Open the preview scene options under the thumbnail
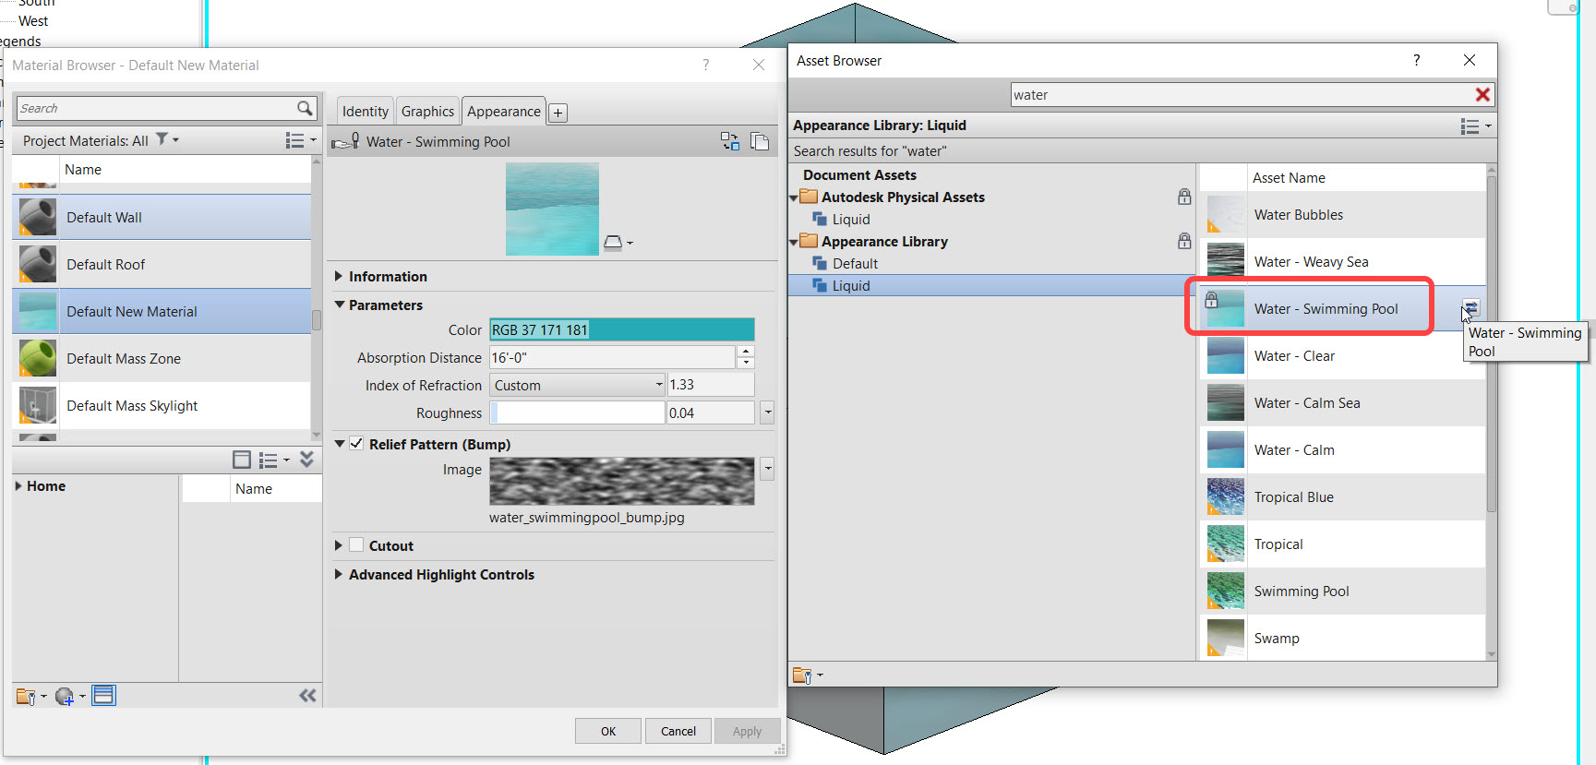Viewport: 1596px width, 765px height. click(x=618, y=243)
